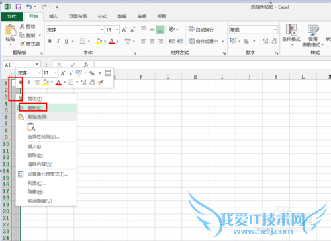Click ribbon percent style icon
331x241 pixels.
(x=246, y=41)
